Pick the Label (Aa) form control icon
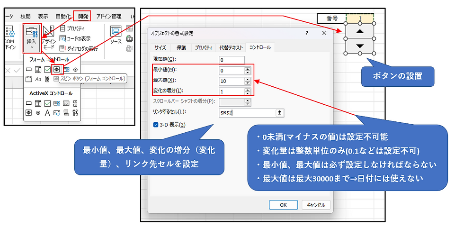 tap(38, 79)
